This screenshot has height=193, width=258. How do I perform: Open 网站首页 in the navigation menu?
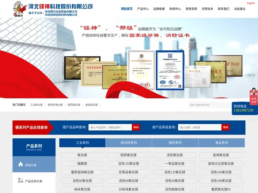pyautogui.click(x=127, y=9)
